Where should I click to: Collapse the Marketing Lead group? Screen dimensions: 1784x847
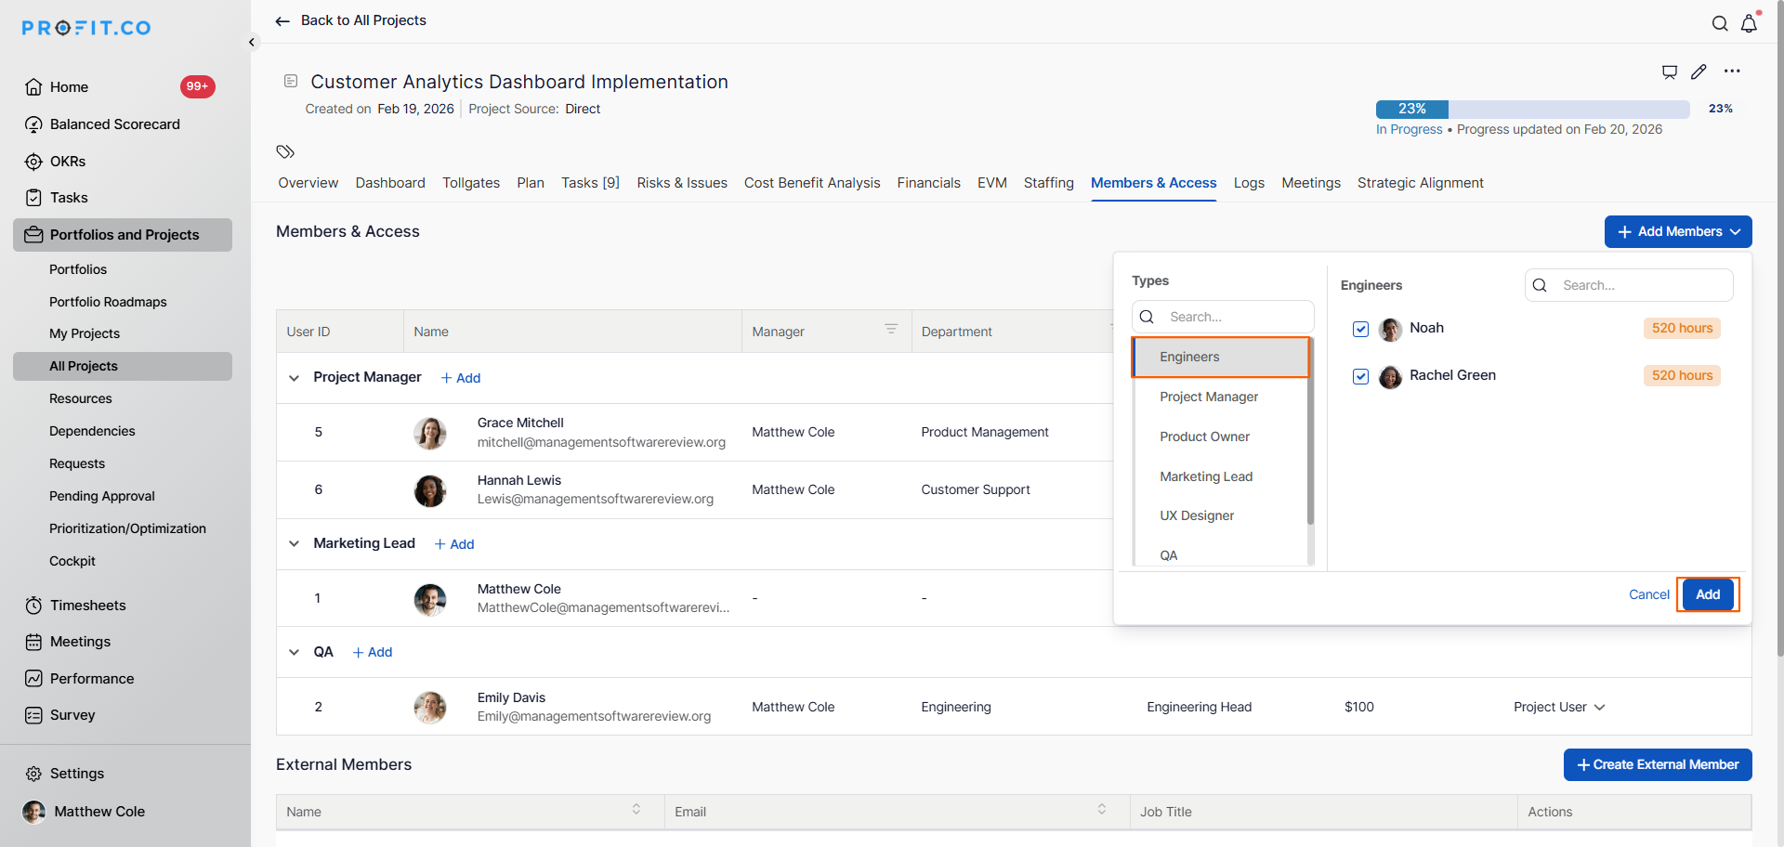[294, 544]
